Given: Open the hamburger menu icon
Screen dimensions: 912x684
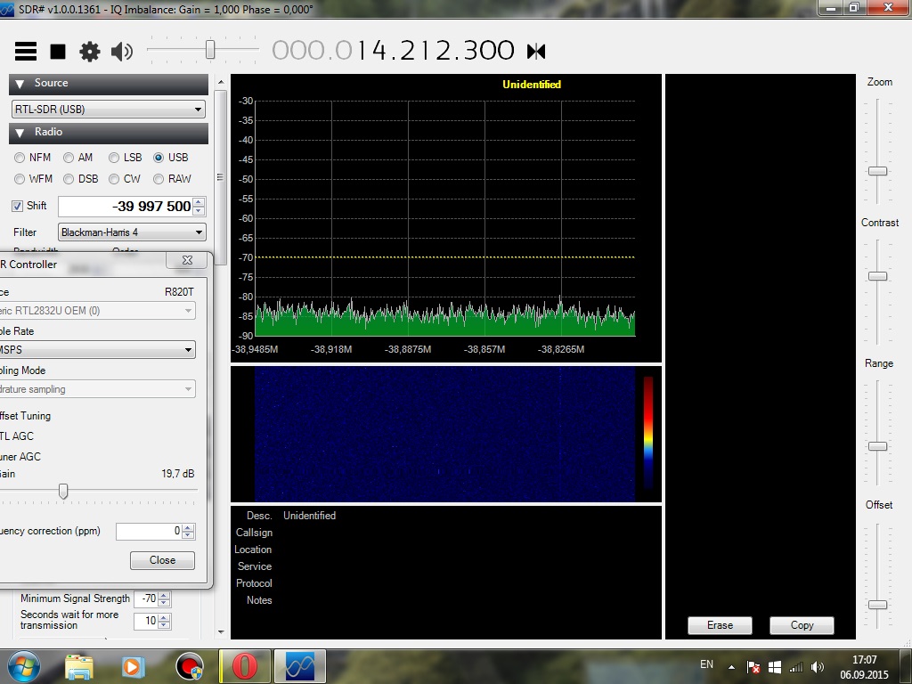Looking at the screenshot, I should (x=26, y=51).
